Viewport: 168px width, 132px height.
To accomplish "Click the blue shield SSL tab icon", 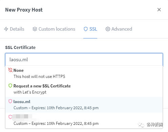I will click(x=86, y=29).
